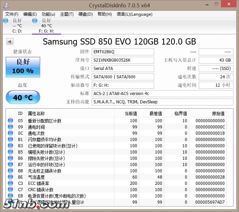
Task: Select the C: D: disk status orb
Action: coord(6,21)
